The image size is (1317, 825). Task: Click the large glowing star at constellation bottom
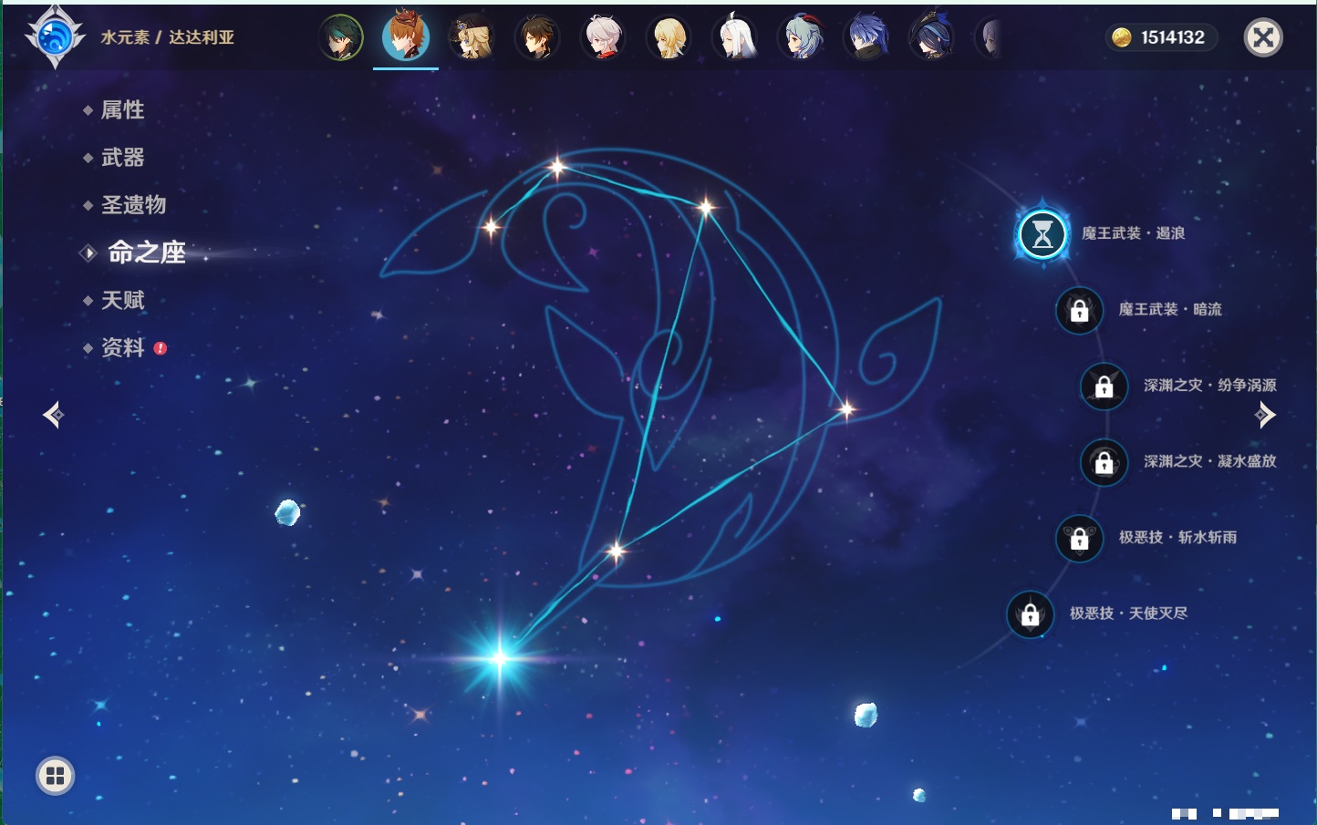500,657
